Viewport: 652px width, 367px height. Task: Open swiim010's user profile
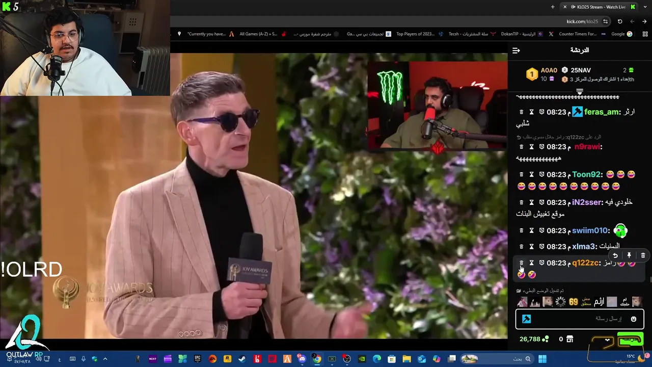pos(591,230)
